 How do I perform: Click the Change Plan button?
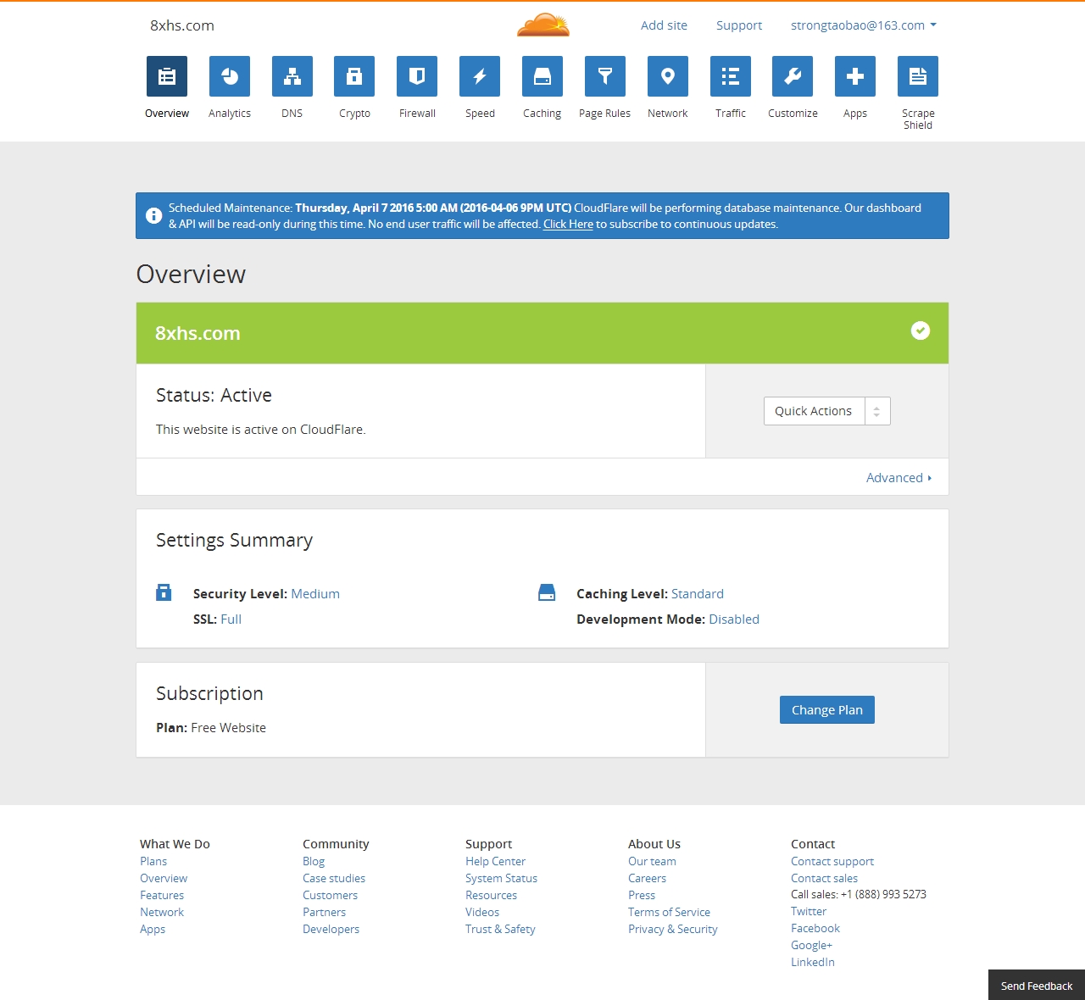827,710
